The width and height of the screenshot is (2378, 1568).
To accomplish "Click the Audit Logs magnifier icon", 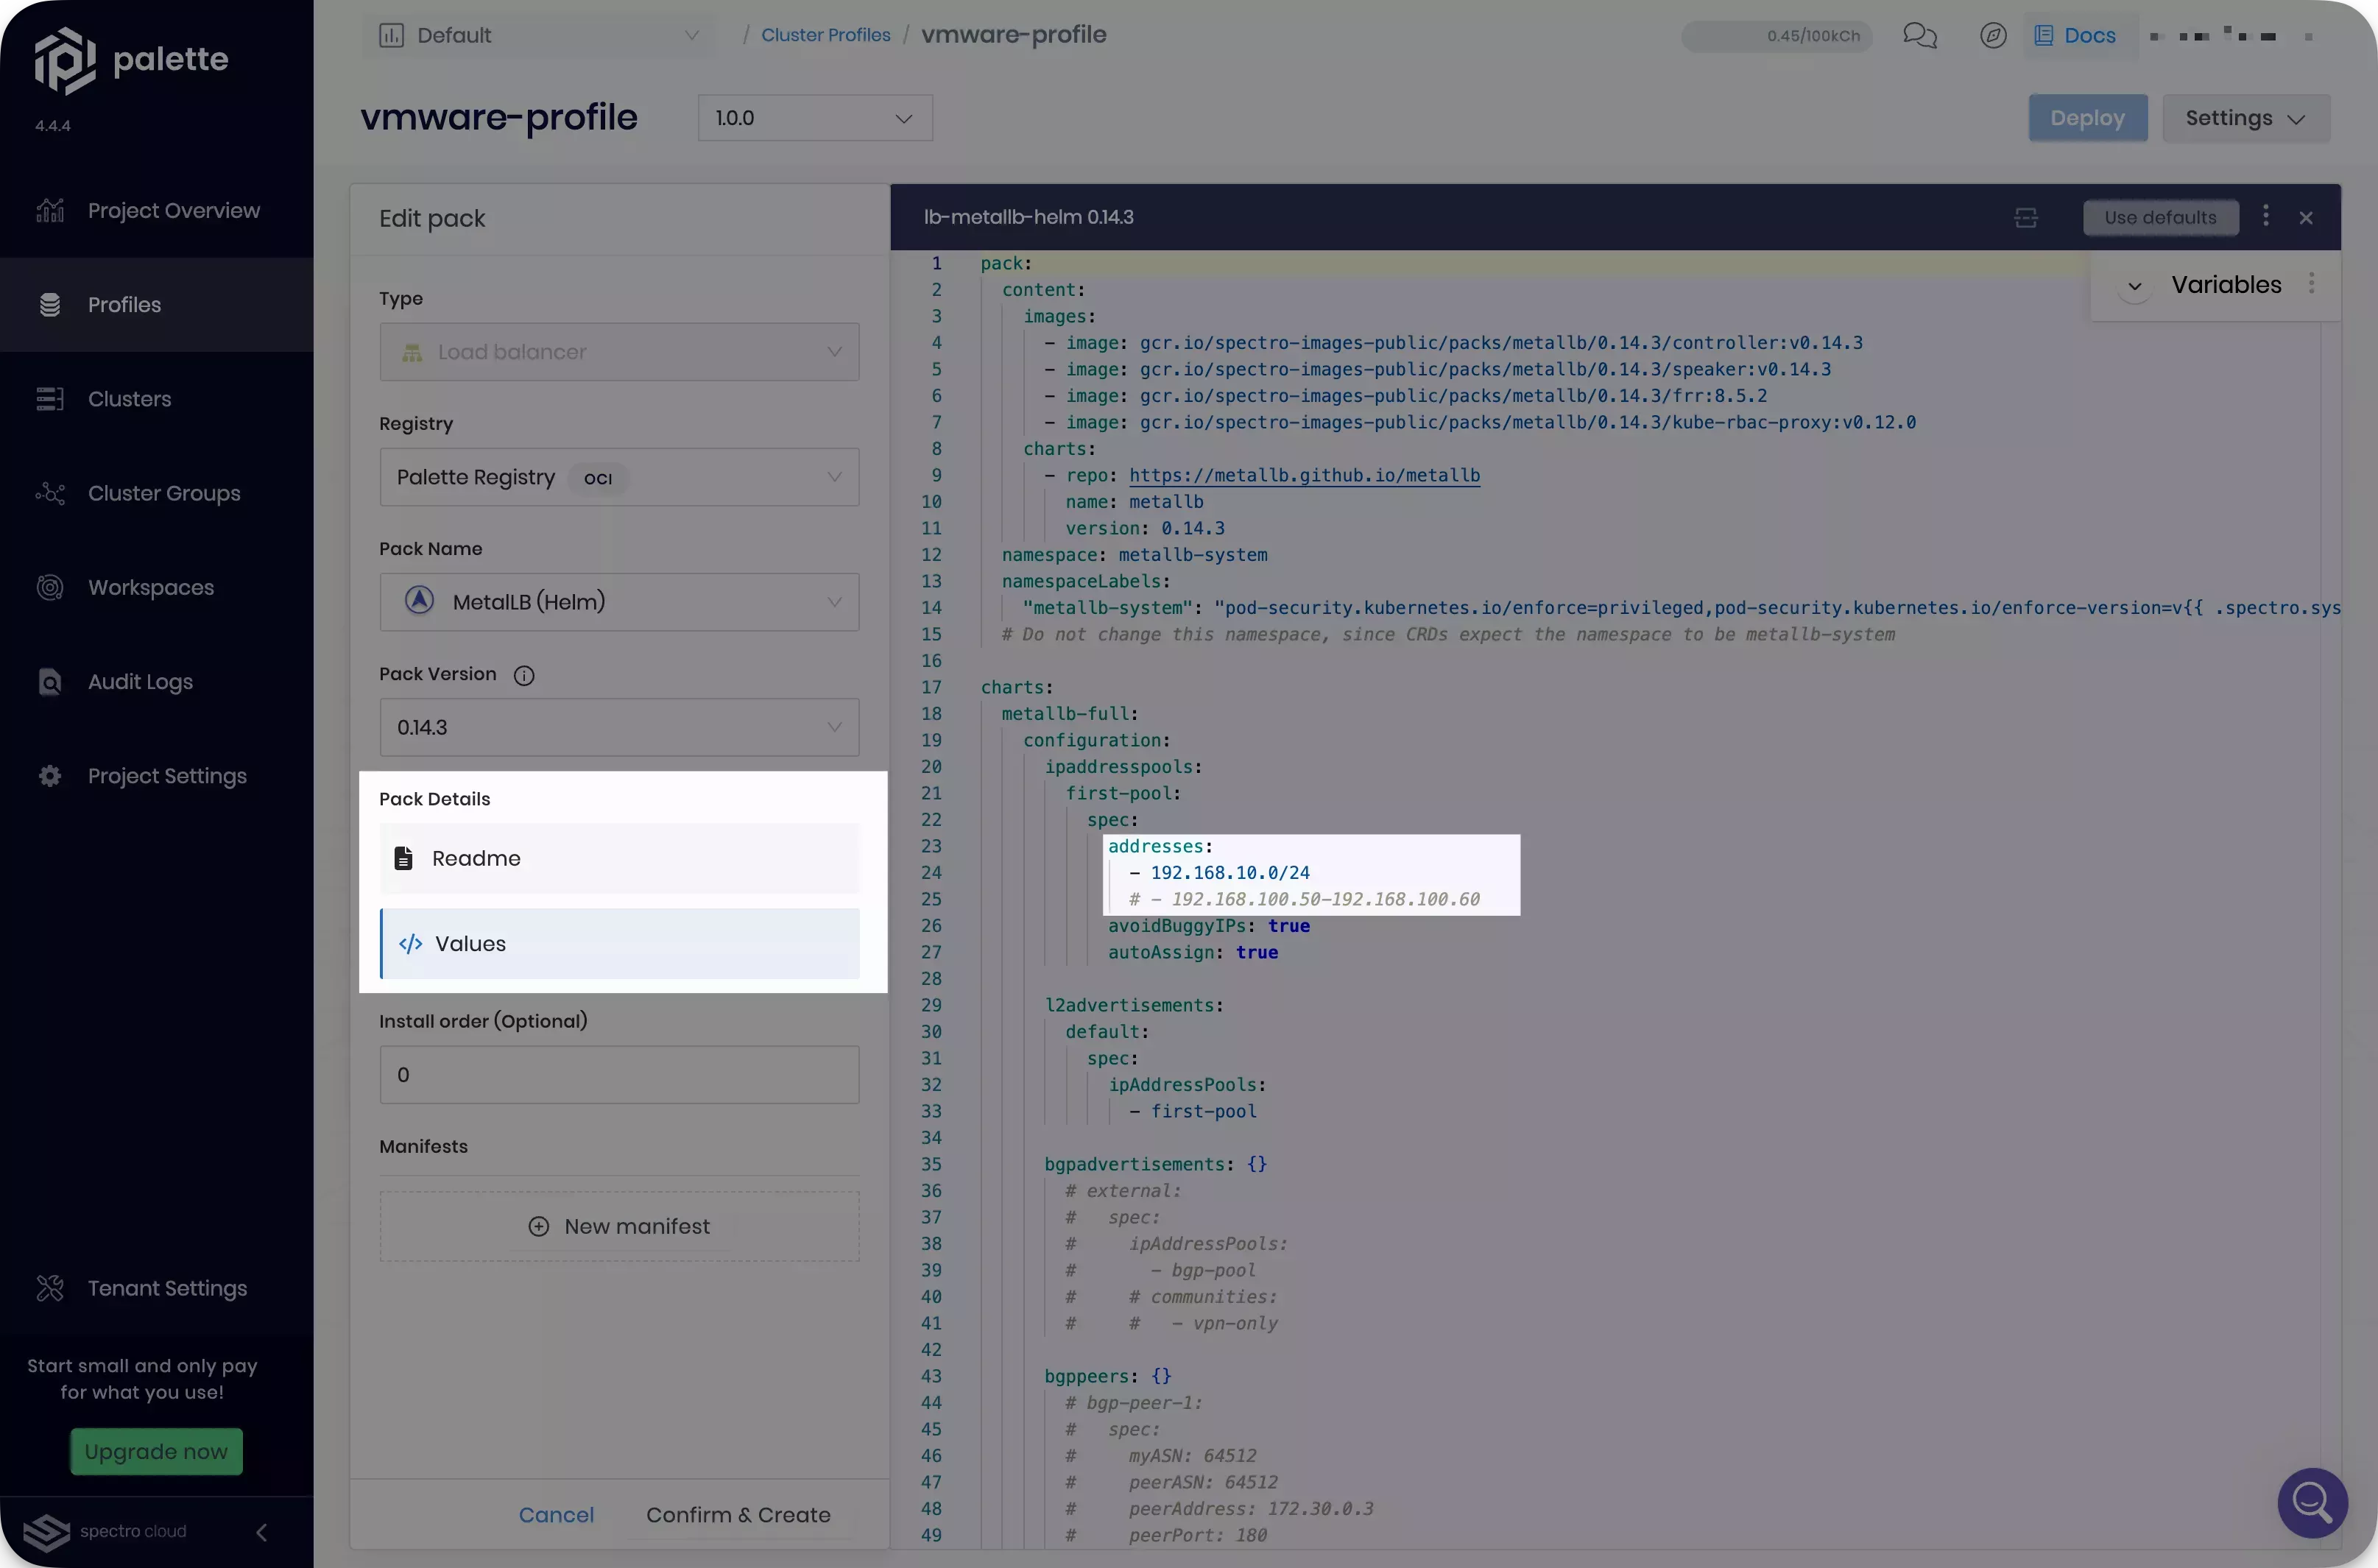I will tap(50, 682).
